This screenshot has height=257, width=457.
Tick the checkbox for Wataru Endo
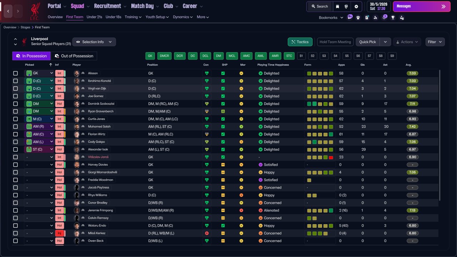tap(15, 226)
